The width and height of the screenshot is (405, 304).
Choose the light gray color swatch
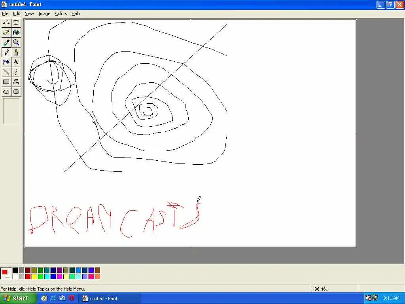[22, 276]
